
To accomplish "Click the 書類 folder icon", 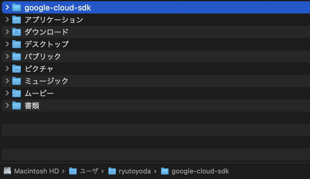I will 17,105.
